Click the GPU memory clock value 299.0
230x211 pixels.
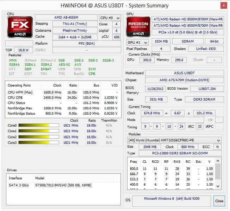(x=179, y=60)
